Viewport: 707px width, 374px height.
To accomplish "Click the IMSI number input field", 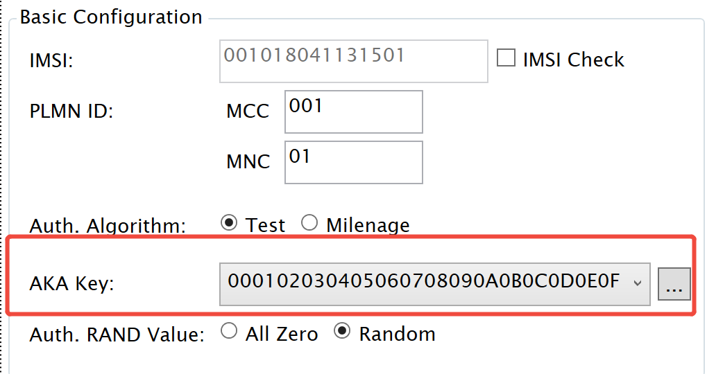I will 355,61.
